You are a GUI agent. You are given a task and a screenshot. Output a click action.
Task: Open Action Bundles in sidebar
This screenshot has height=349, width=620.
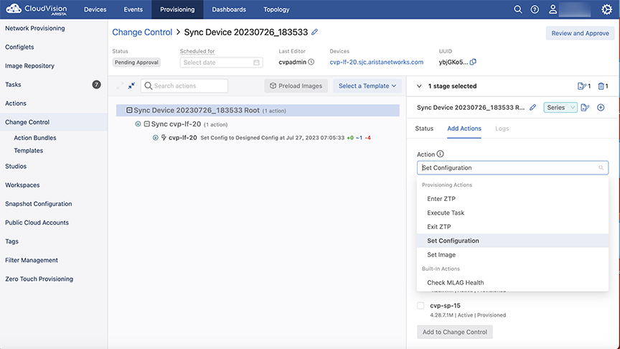34,138
